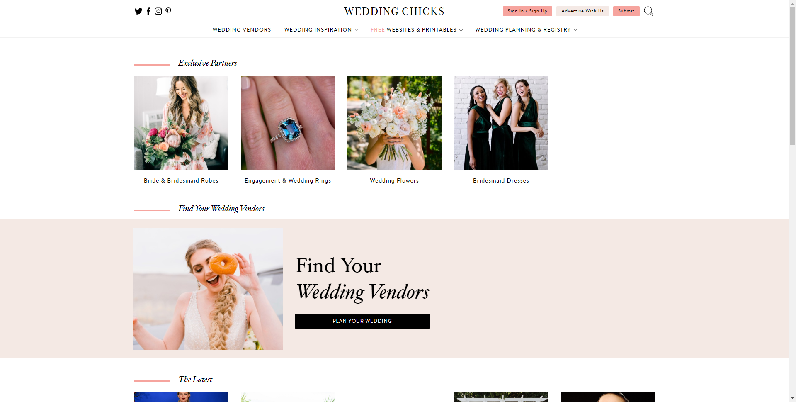Click the scrollbar up arrow
The height and width of the screenshot is (402, 796).
(x=792, y=3)
